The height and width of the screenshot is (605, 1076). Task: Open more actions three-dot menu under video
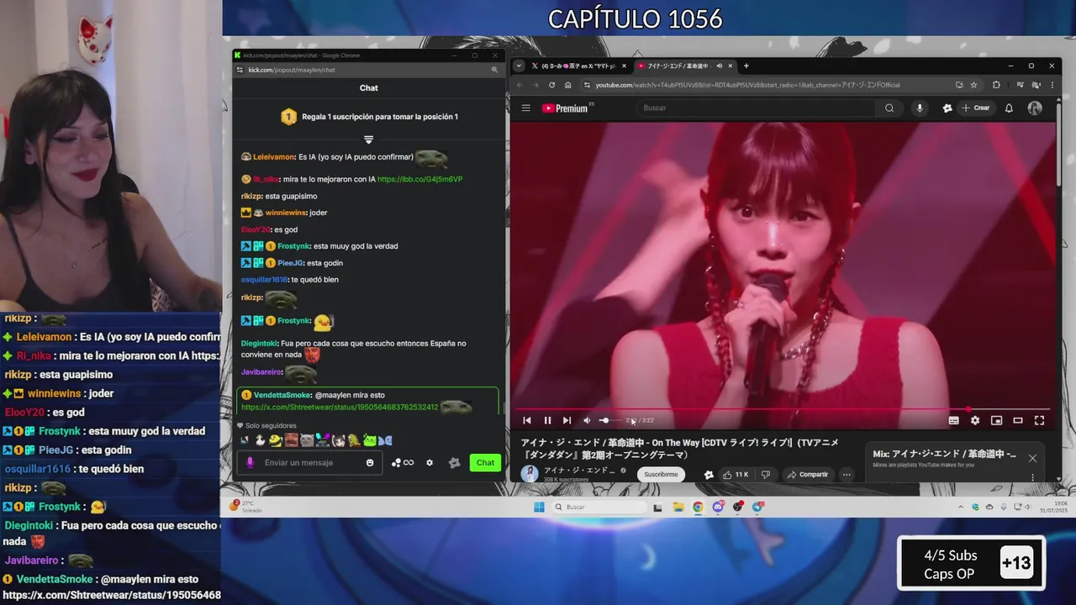point(847,475)
